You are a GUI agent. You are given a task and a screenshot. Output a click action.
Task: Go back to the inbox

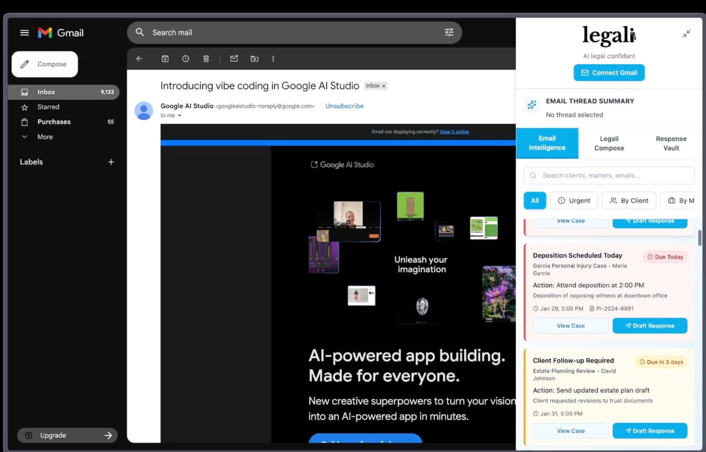139,58
